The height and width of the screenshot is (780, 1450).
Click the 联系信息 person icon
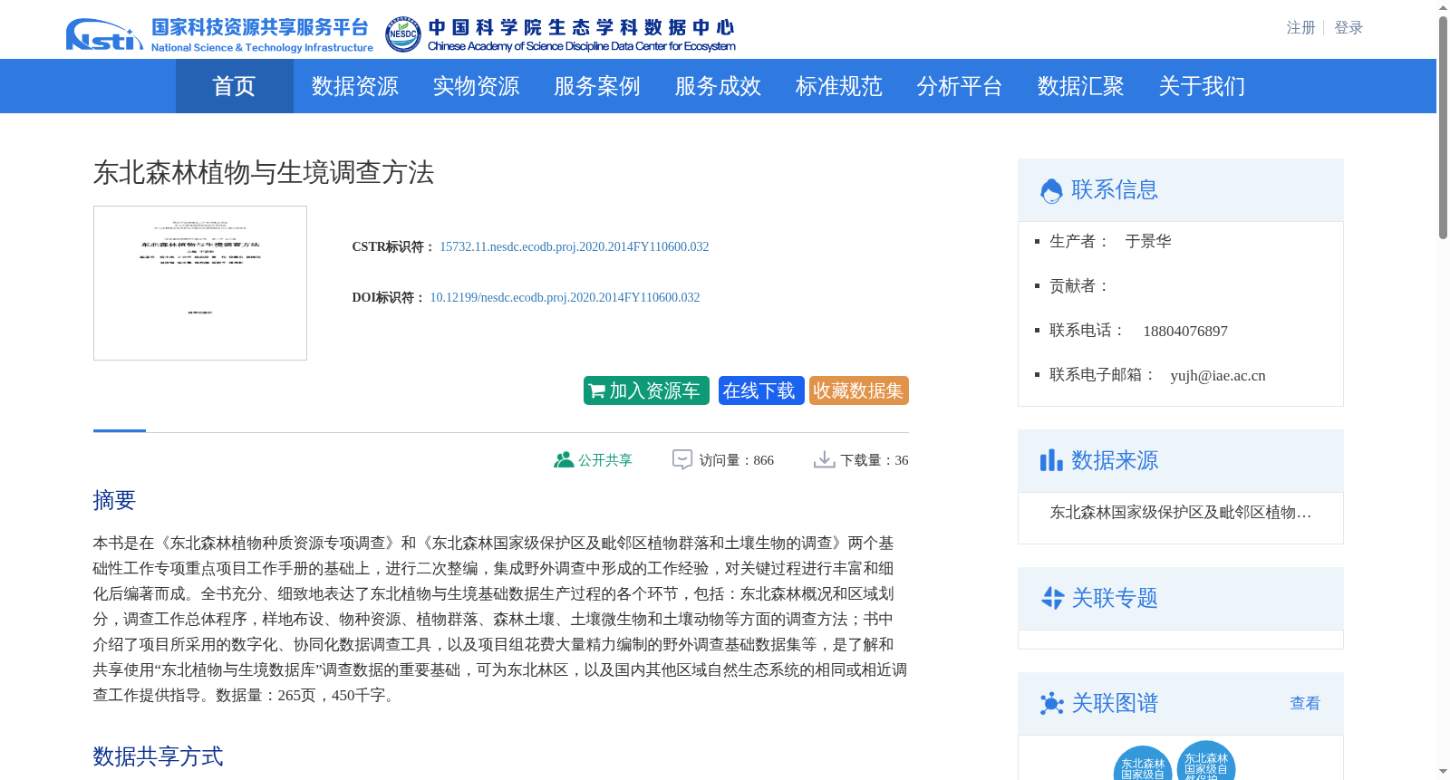point(1051,190)
